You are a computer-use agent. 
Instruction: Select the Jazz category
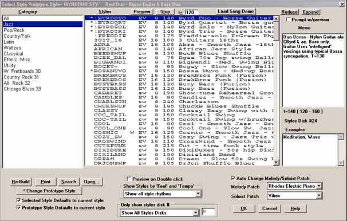coord(42,25)
